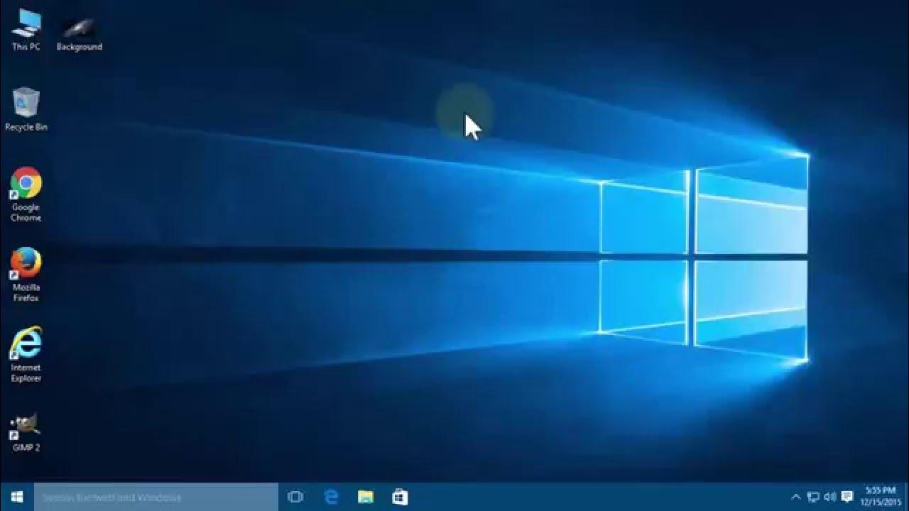The image size is (909, 511).
Task: Open the volume control tray icon
Action: 829,497
